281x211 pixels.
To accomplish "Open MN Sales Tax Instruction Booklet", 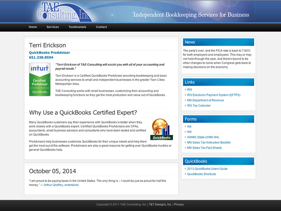I will (209, 142).
